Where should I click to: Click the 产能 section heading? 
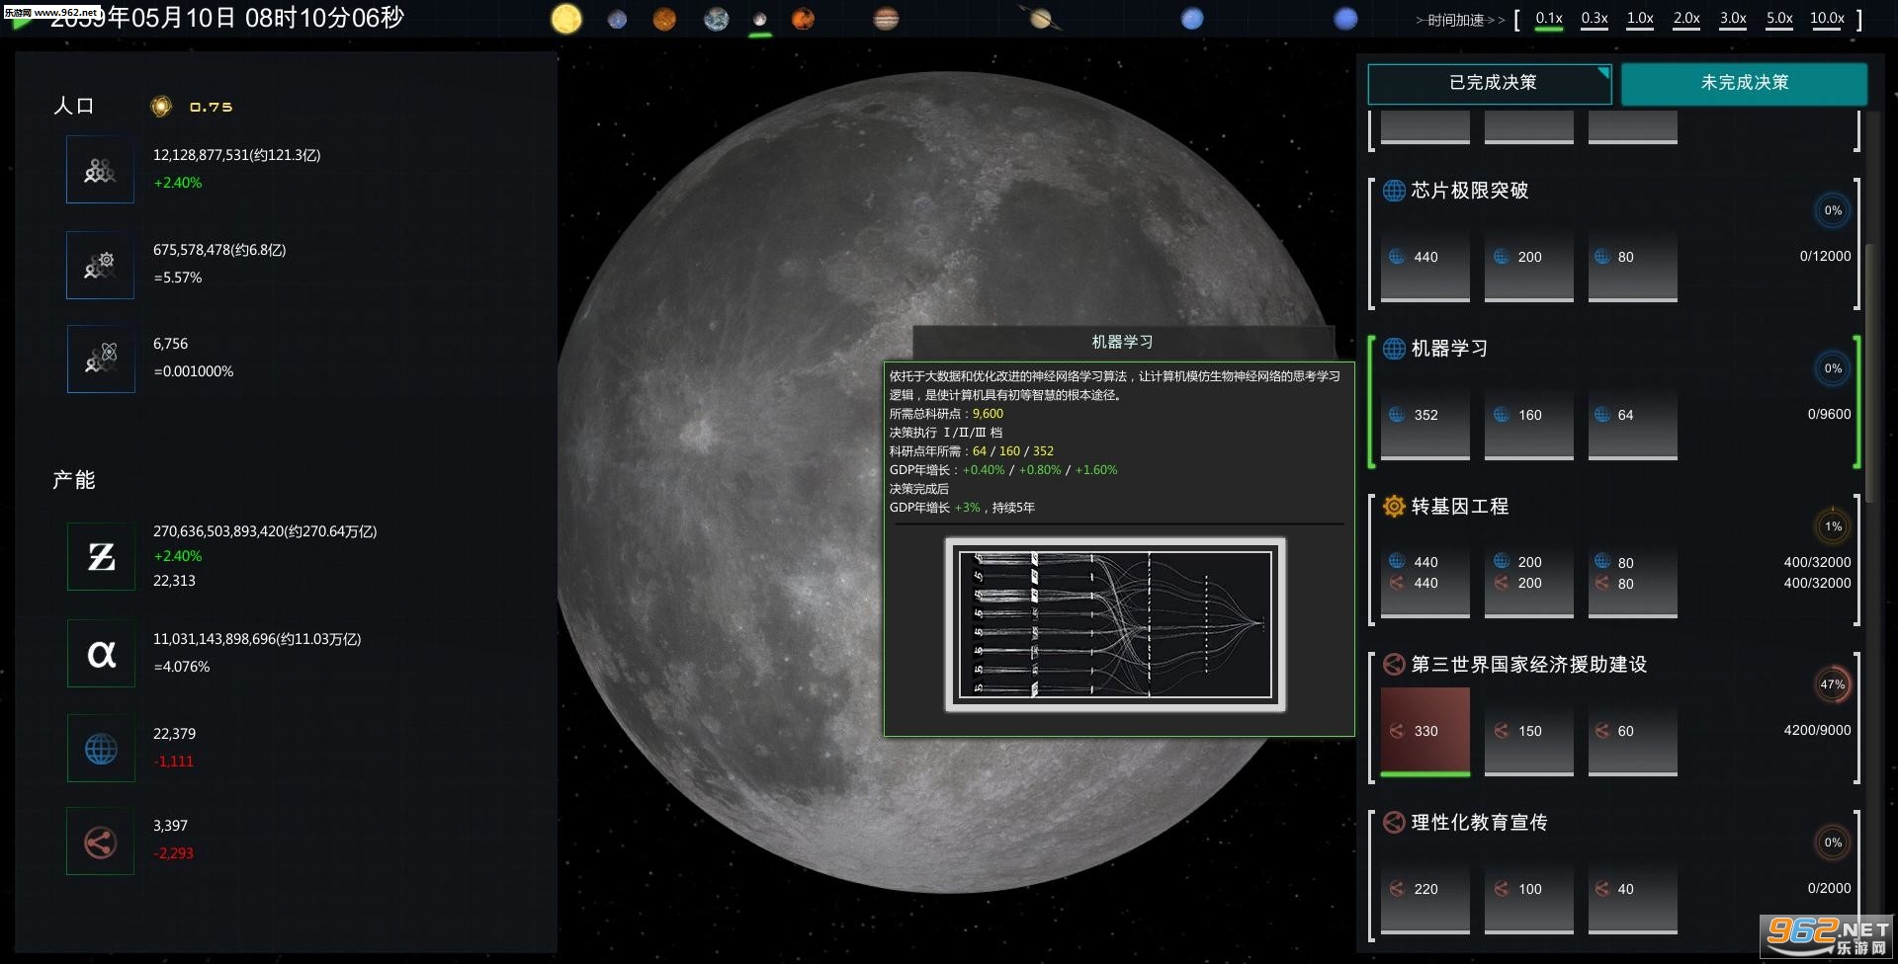[74, 480]
